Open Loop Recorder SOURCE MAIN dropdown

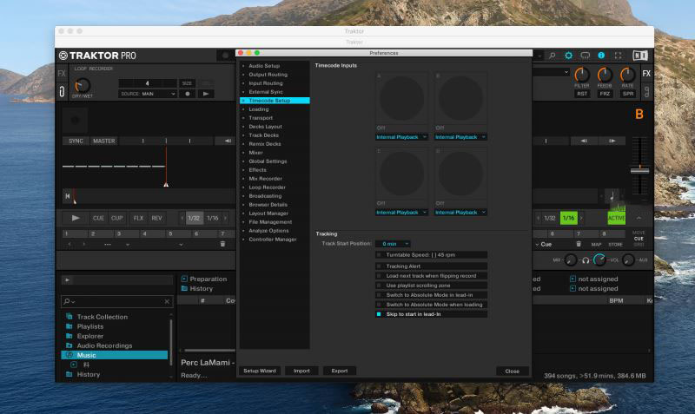click(x=148, y=94)
